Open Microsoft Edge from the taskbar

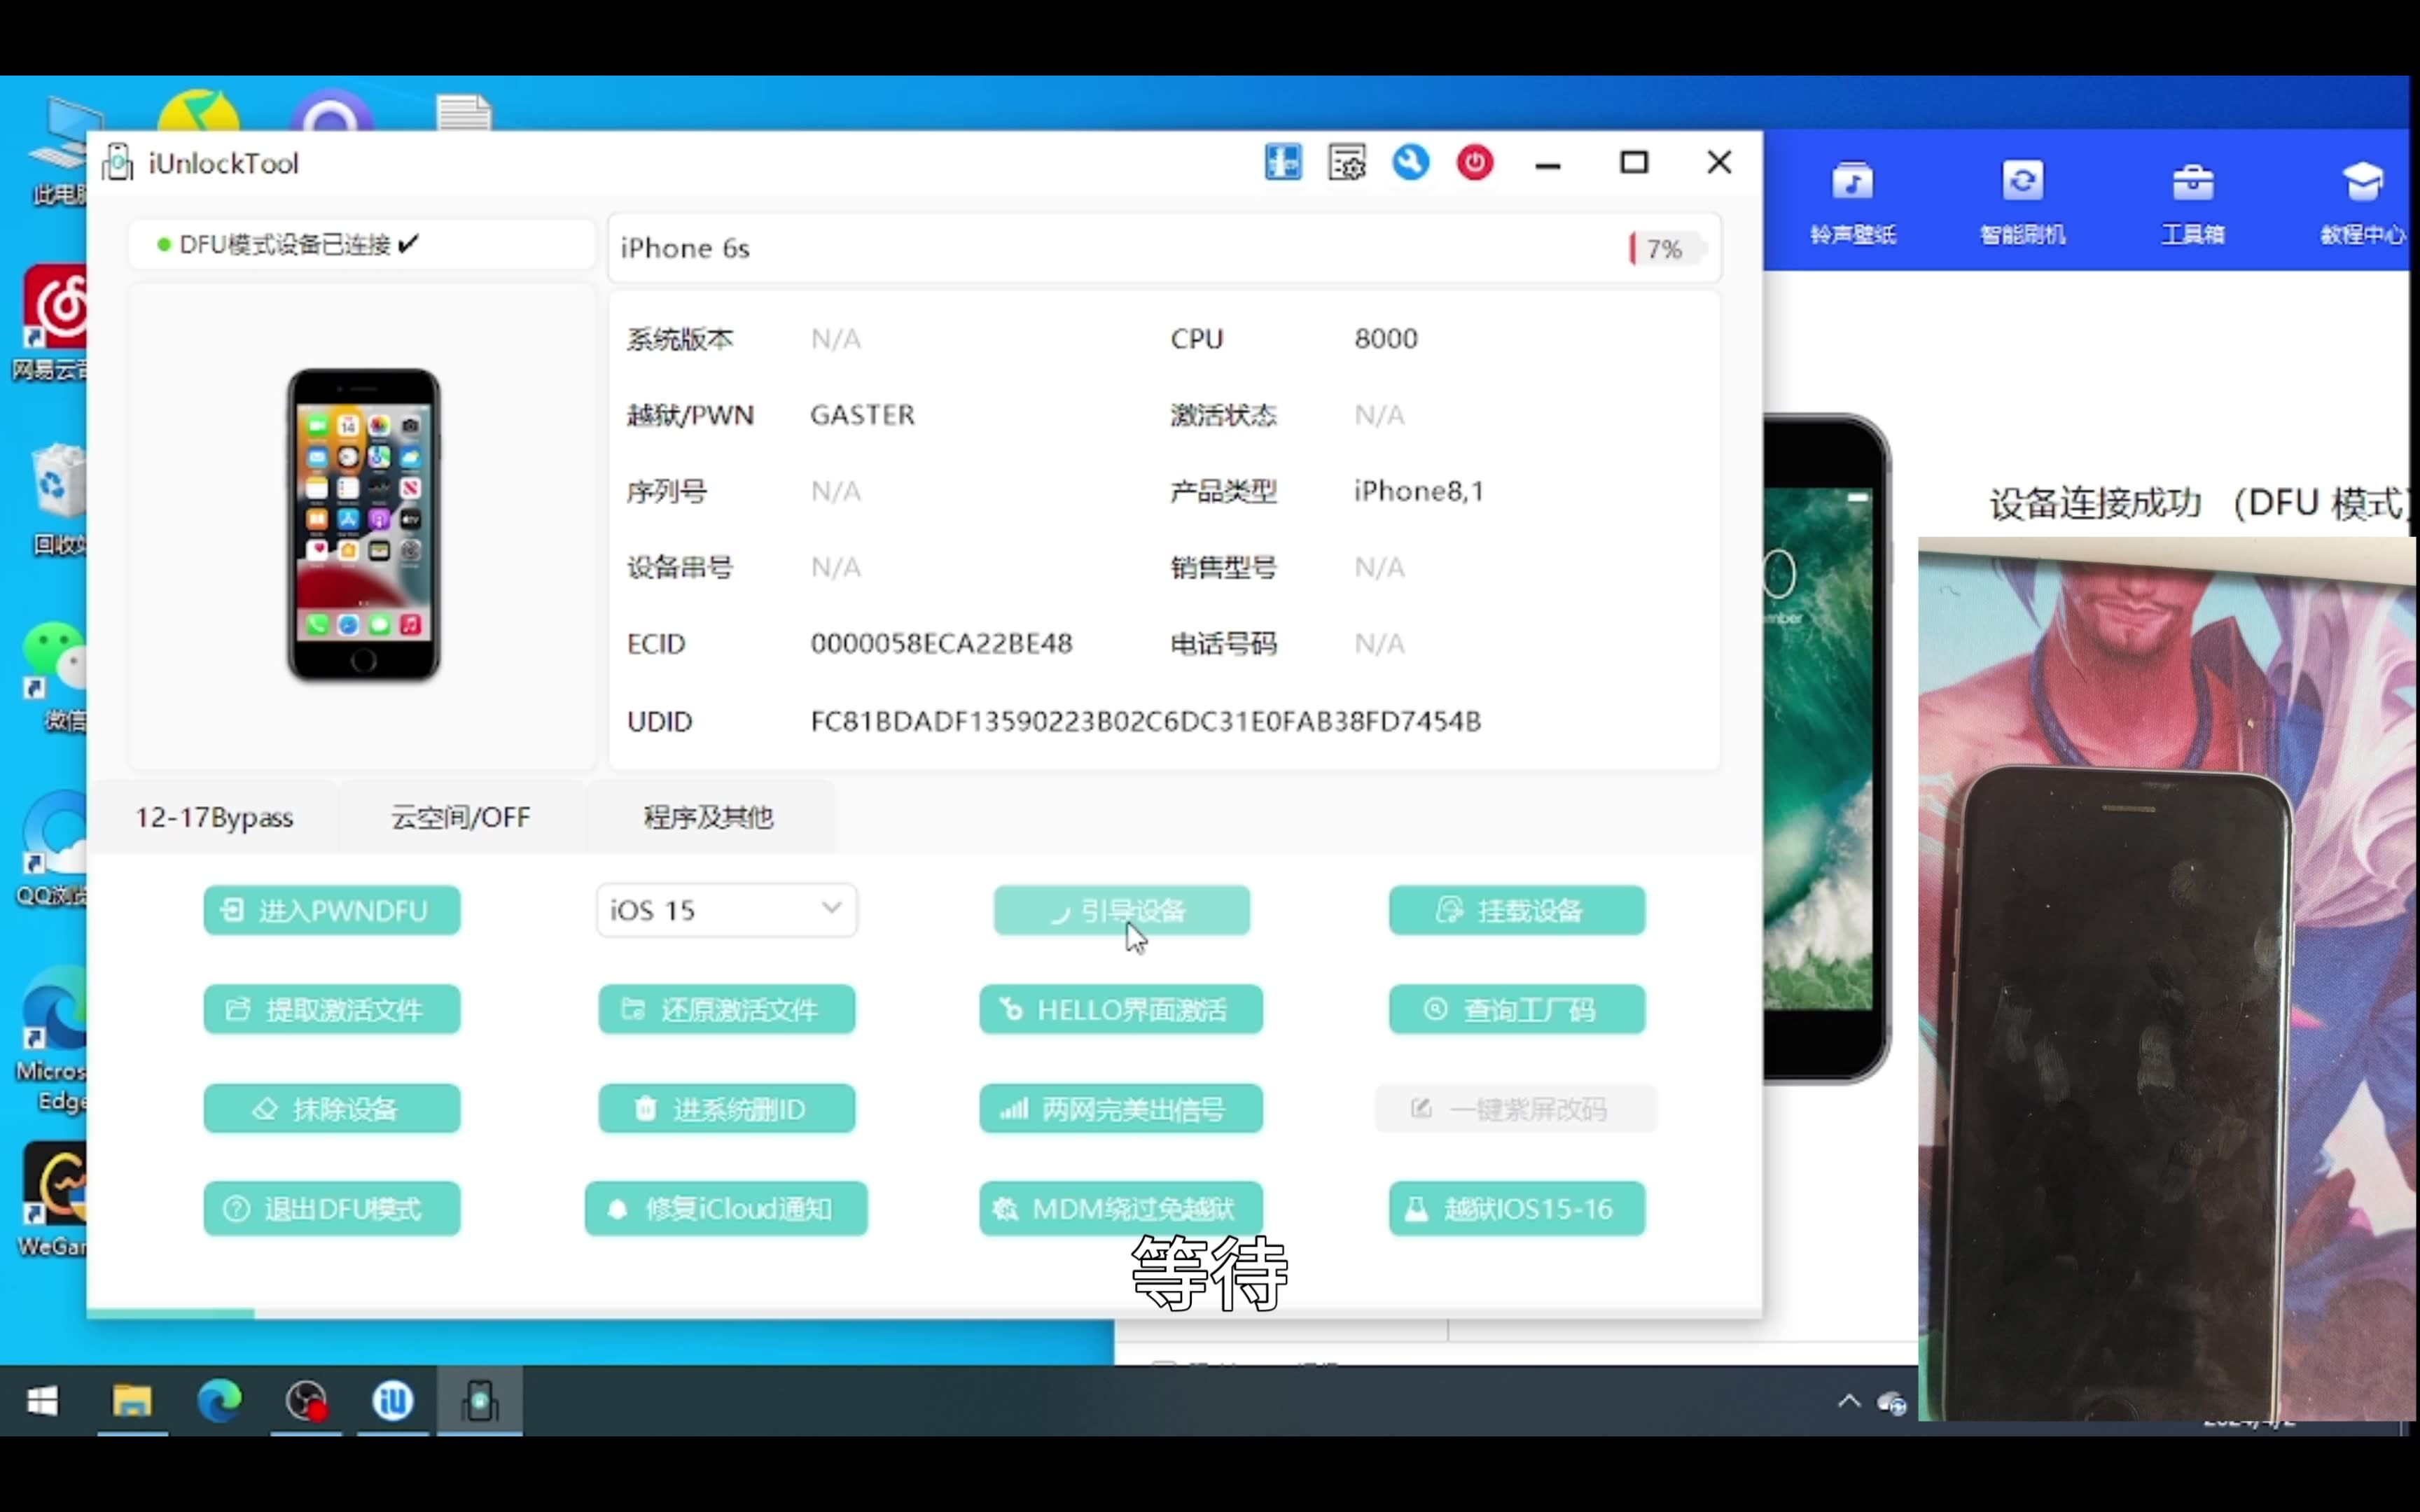coord(219,1400)
